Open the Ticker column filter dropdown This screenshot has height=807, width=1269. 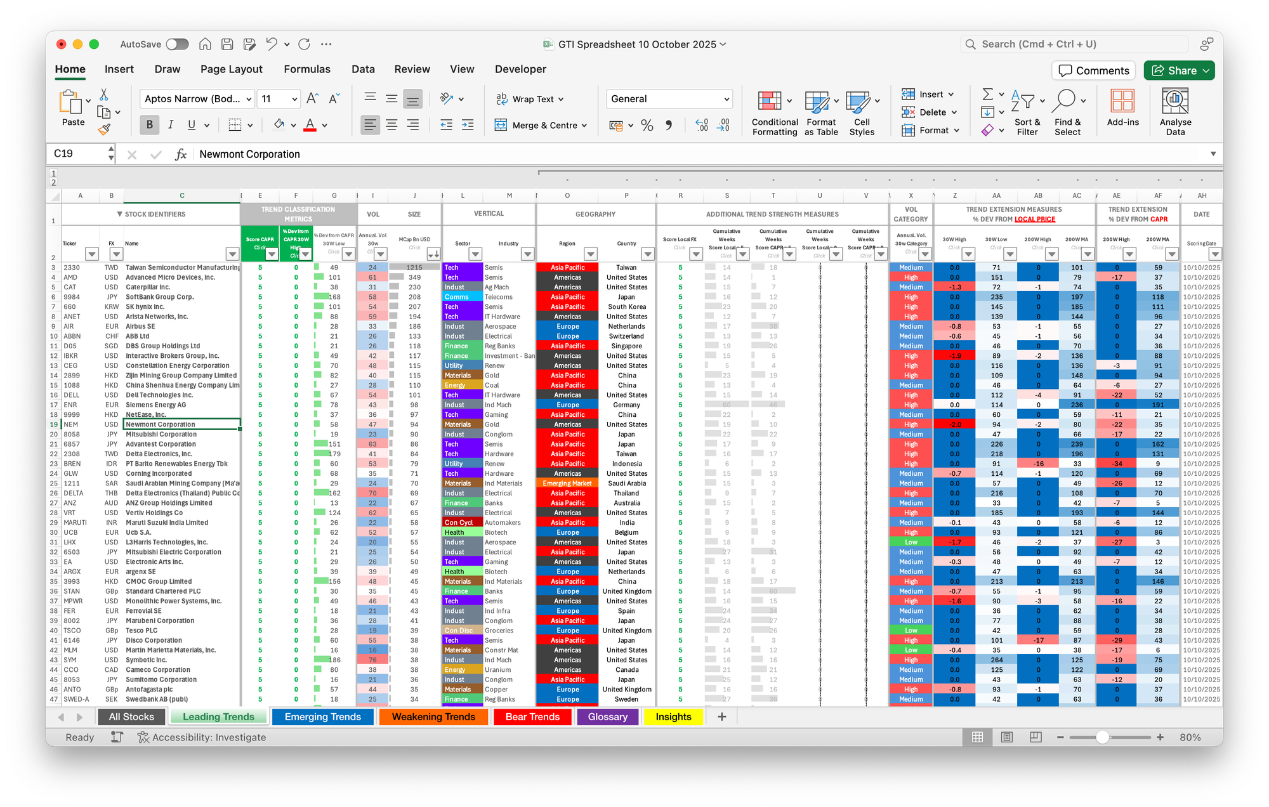click(x=92, y=254)
